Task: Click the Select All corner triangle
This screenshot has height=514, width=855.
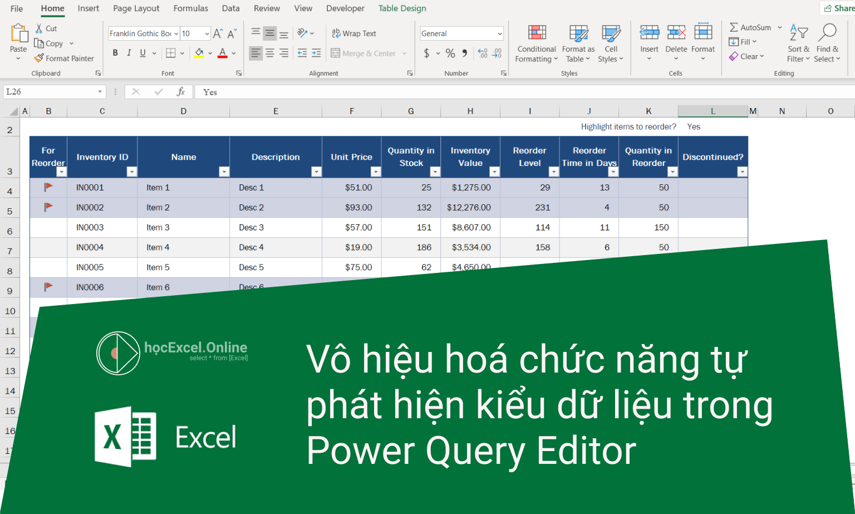Action: click(13, 111)
